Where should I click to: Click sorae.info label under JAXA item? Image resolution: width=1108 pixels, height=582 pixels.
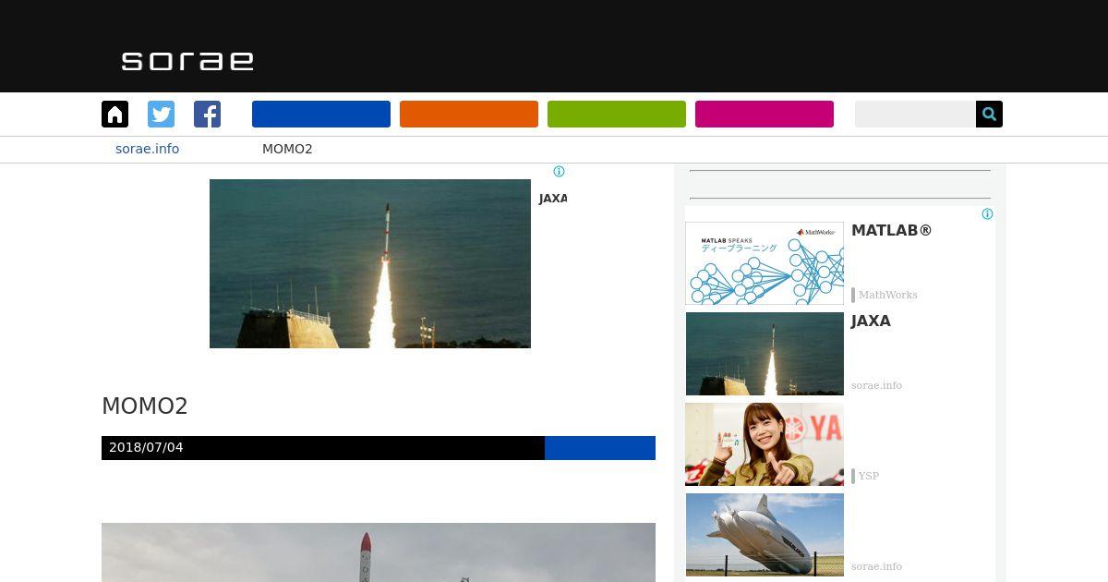click(x=876, y=385)
